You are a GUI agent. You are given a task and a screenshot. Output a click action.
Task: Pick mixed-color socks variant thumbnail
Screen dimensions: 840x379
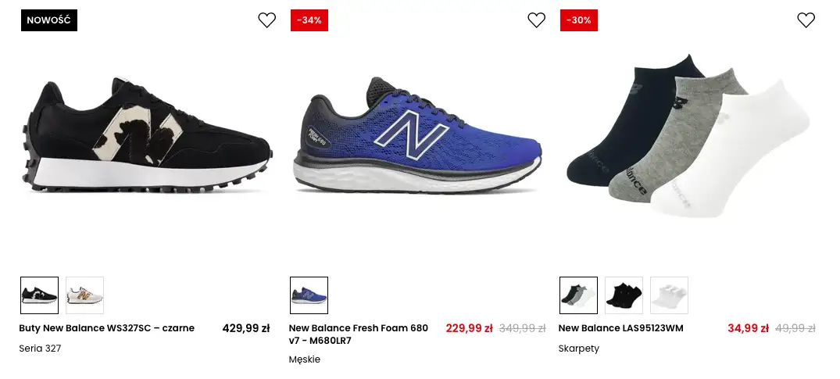click(578, 295)
